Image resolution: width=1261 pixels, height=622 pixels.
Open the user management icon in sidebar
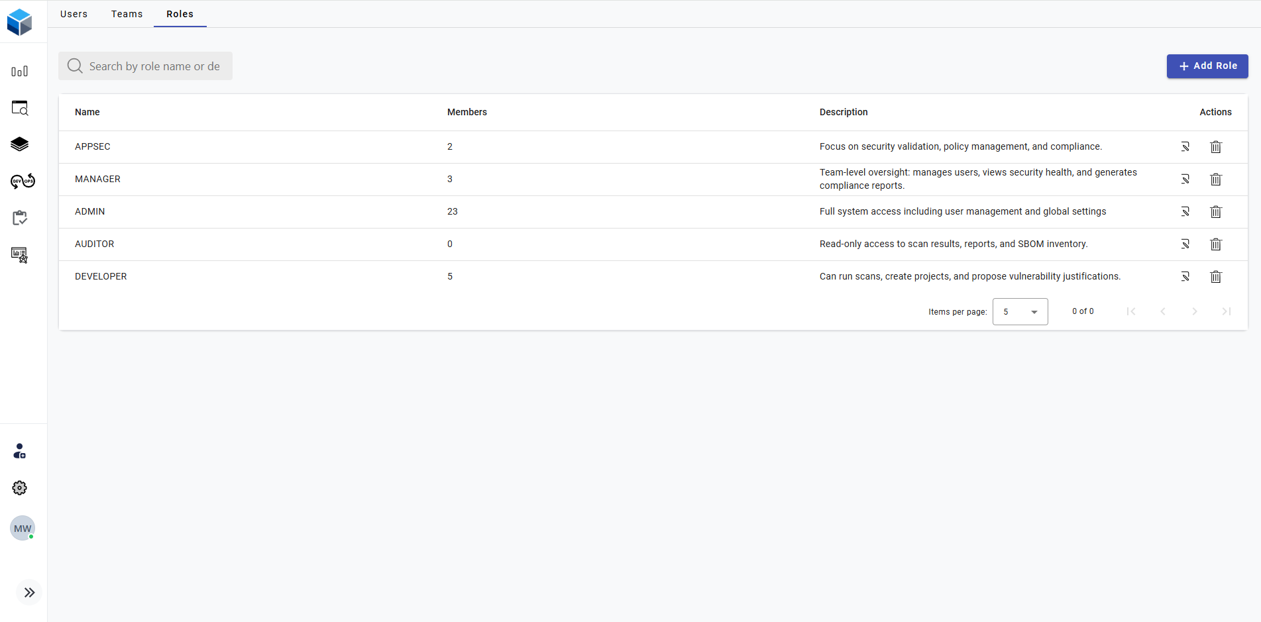20,452
